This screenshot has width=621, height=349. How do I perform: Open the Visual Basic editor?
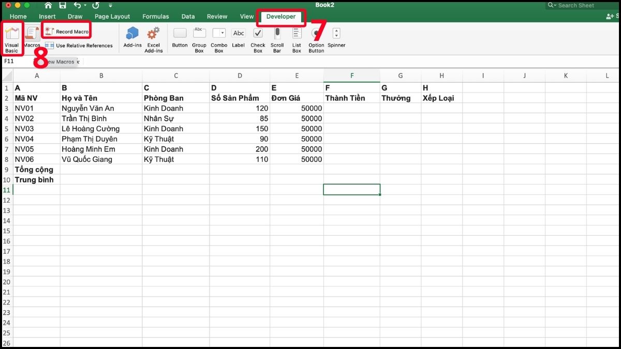[12, 40]
